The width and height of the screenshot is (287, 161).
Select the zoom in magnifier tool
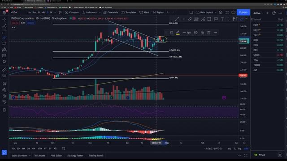click(x=4, y=76)
